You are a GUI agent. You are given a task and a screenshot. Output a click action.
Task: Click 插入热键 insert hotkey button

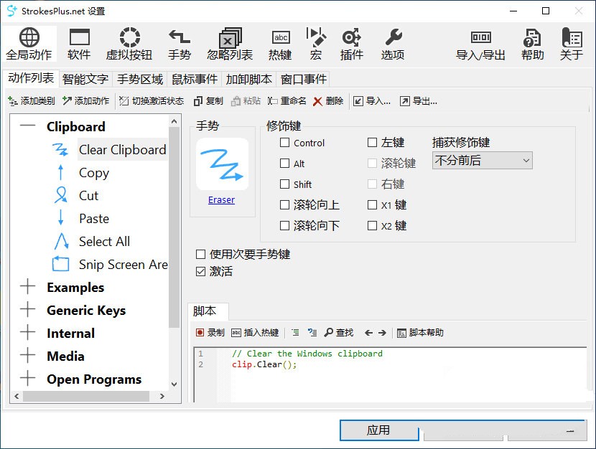255,333
